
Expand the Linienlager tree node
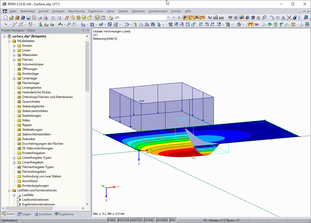pos(14,78)
